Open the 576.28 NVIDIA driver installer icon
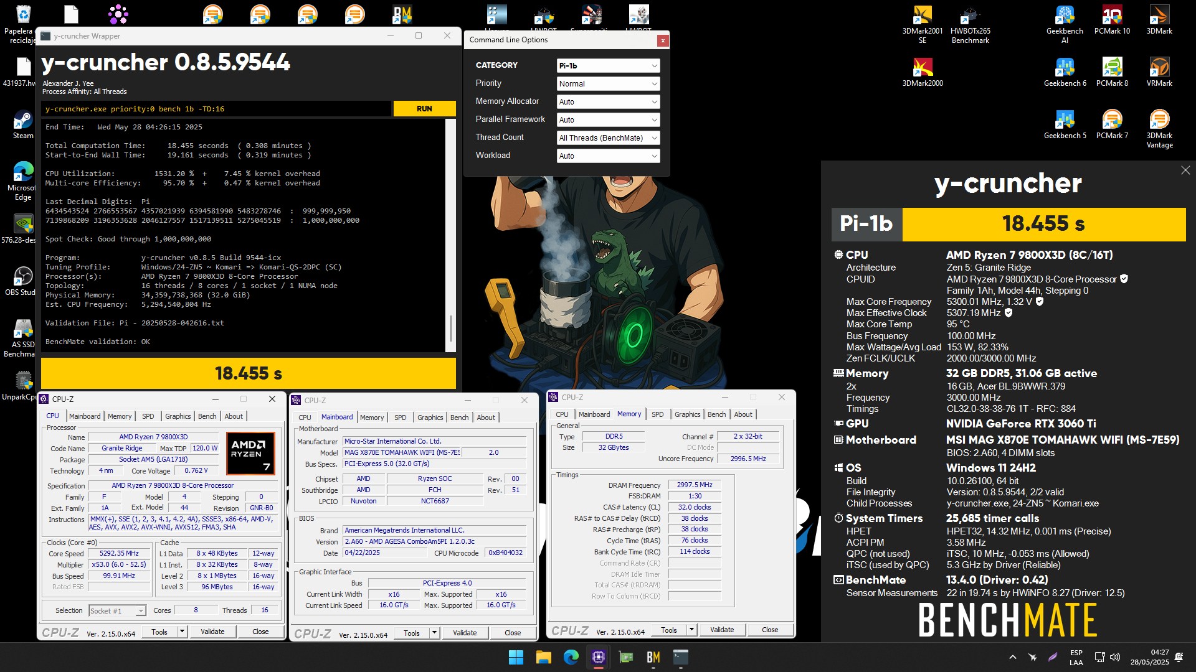Viewport: 1196px width, 672px height. [23, 229]
